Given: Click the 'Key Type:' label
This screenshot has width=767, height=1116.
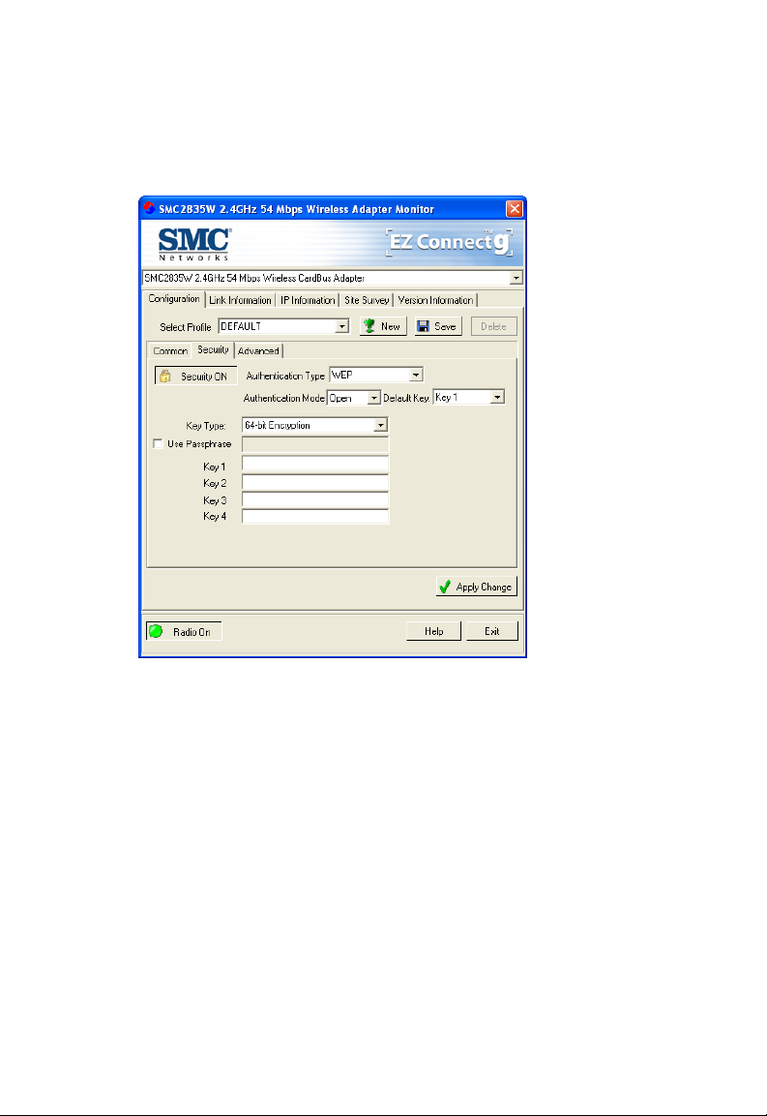Looking at the screenshot, I should tap(206, 426).
